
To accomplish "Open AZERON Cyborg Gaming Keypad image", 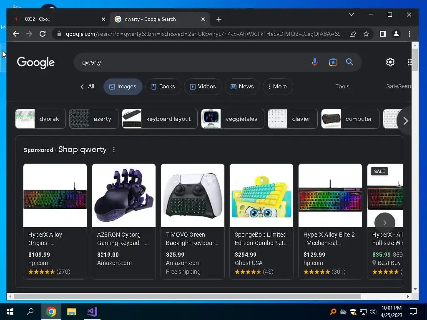I will tap(124, 195).
